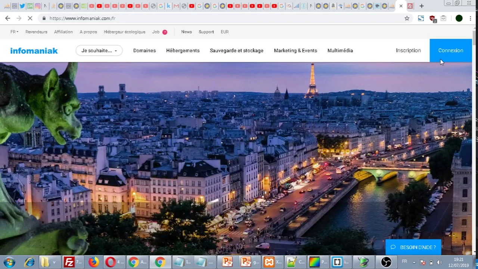478x269 pixels.
Task: Bookmark this page with the star icon
Action: click(x=407, y=18)
